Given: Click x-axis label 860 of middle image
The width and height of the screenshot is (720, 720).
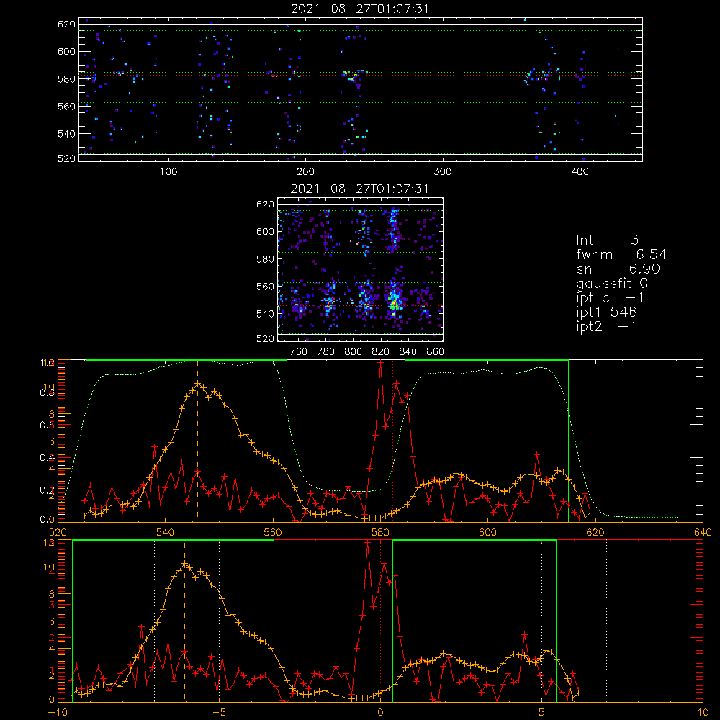Looking at the screenshot, I should (436, 352).
